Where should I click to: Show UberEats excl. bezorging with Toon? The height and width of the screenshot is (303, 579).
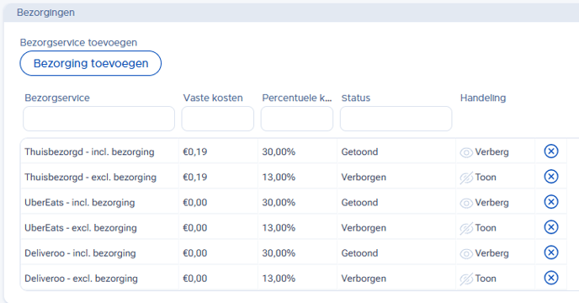pyautogui.click(x=478, y=228)
